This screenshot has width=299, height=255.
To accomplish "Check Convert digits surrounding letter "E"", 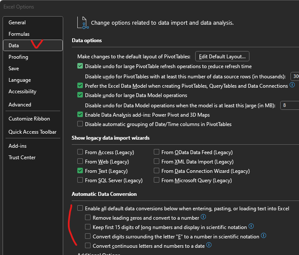I will tap(88, 236).
